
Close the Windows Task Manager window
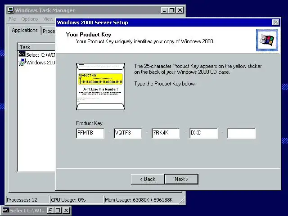coord(180,10)
